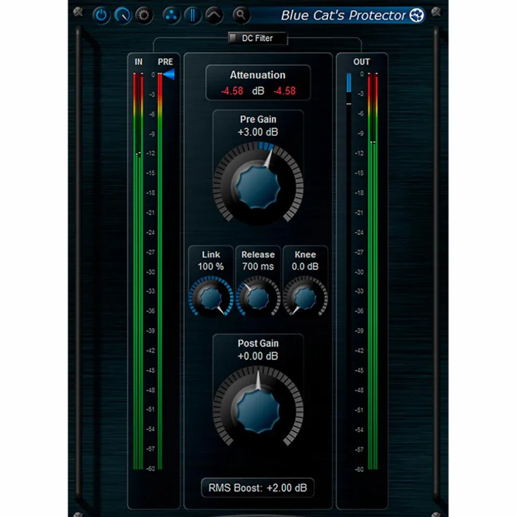Click the IN meter label
The width and height of the screenshot is (517, 517).
pos(139,61)
